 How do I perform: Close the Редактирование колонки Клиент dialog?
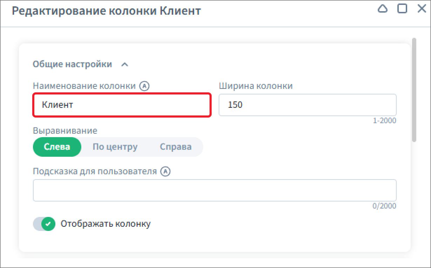[x=422, y=9]
